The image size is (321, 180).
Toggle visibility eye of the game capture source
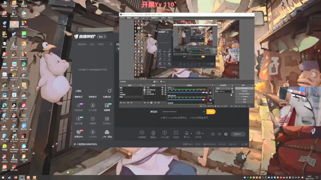coord(163,92)
